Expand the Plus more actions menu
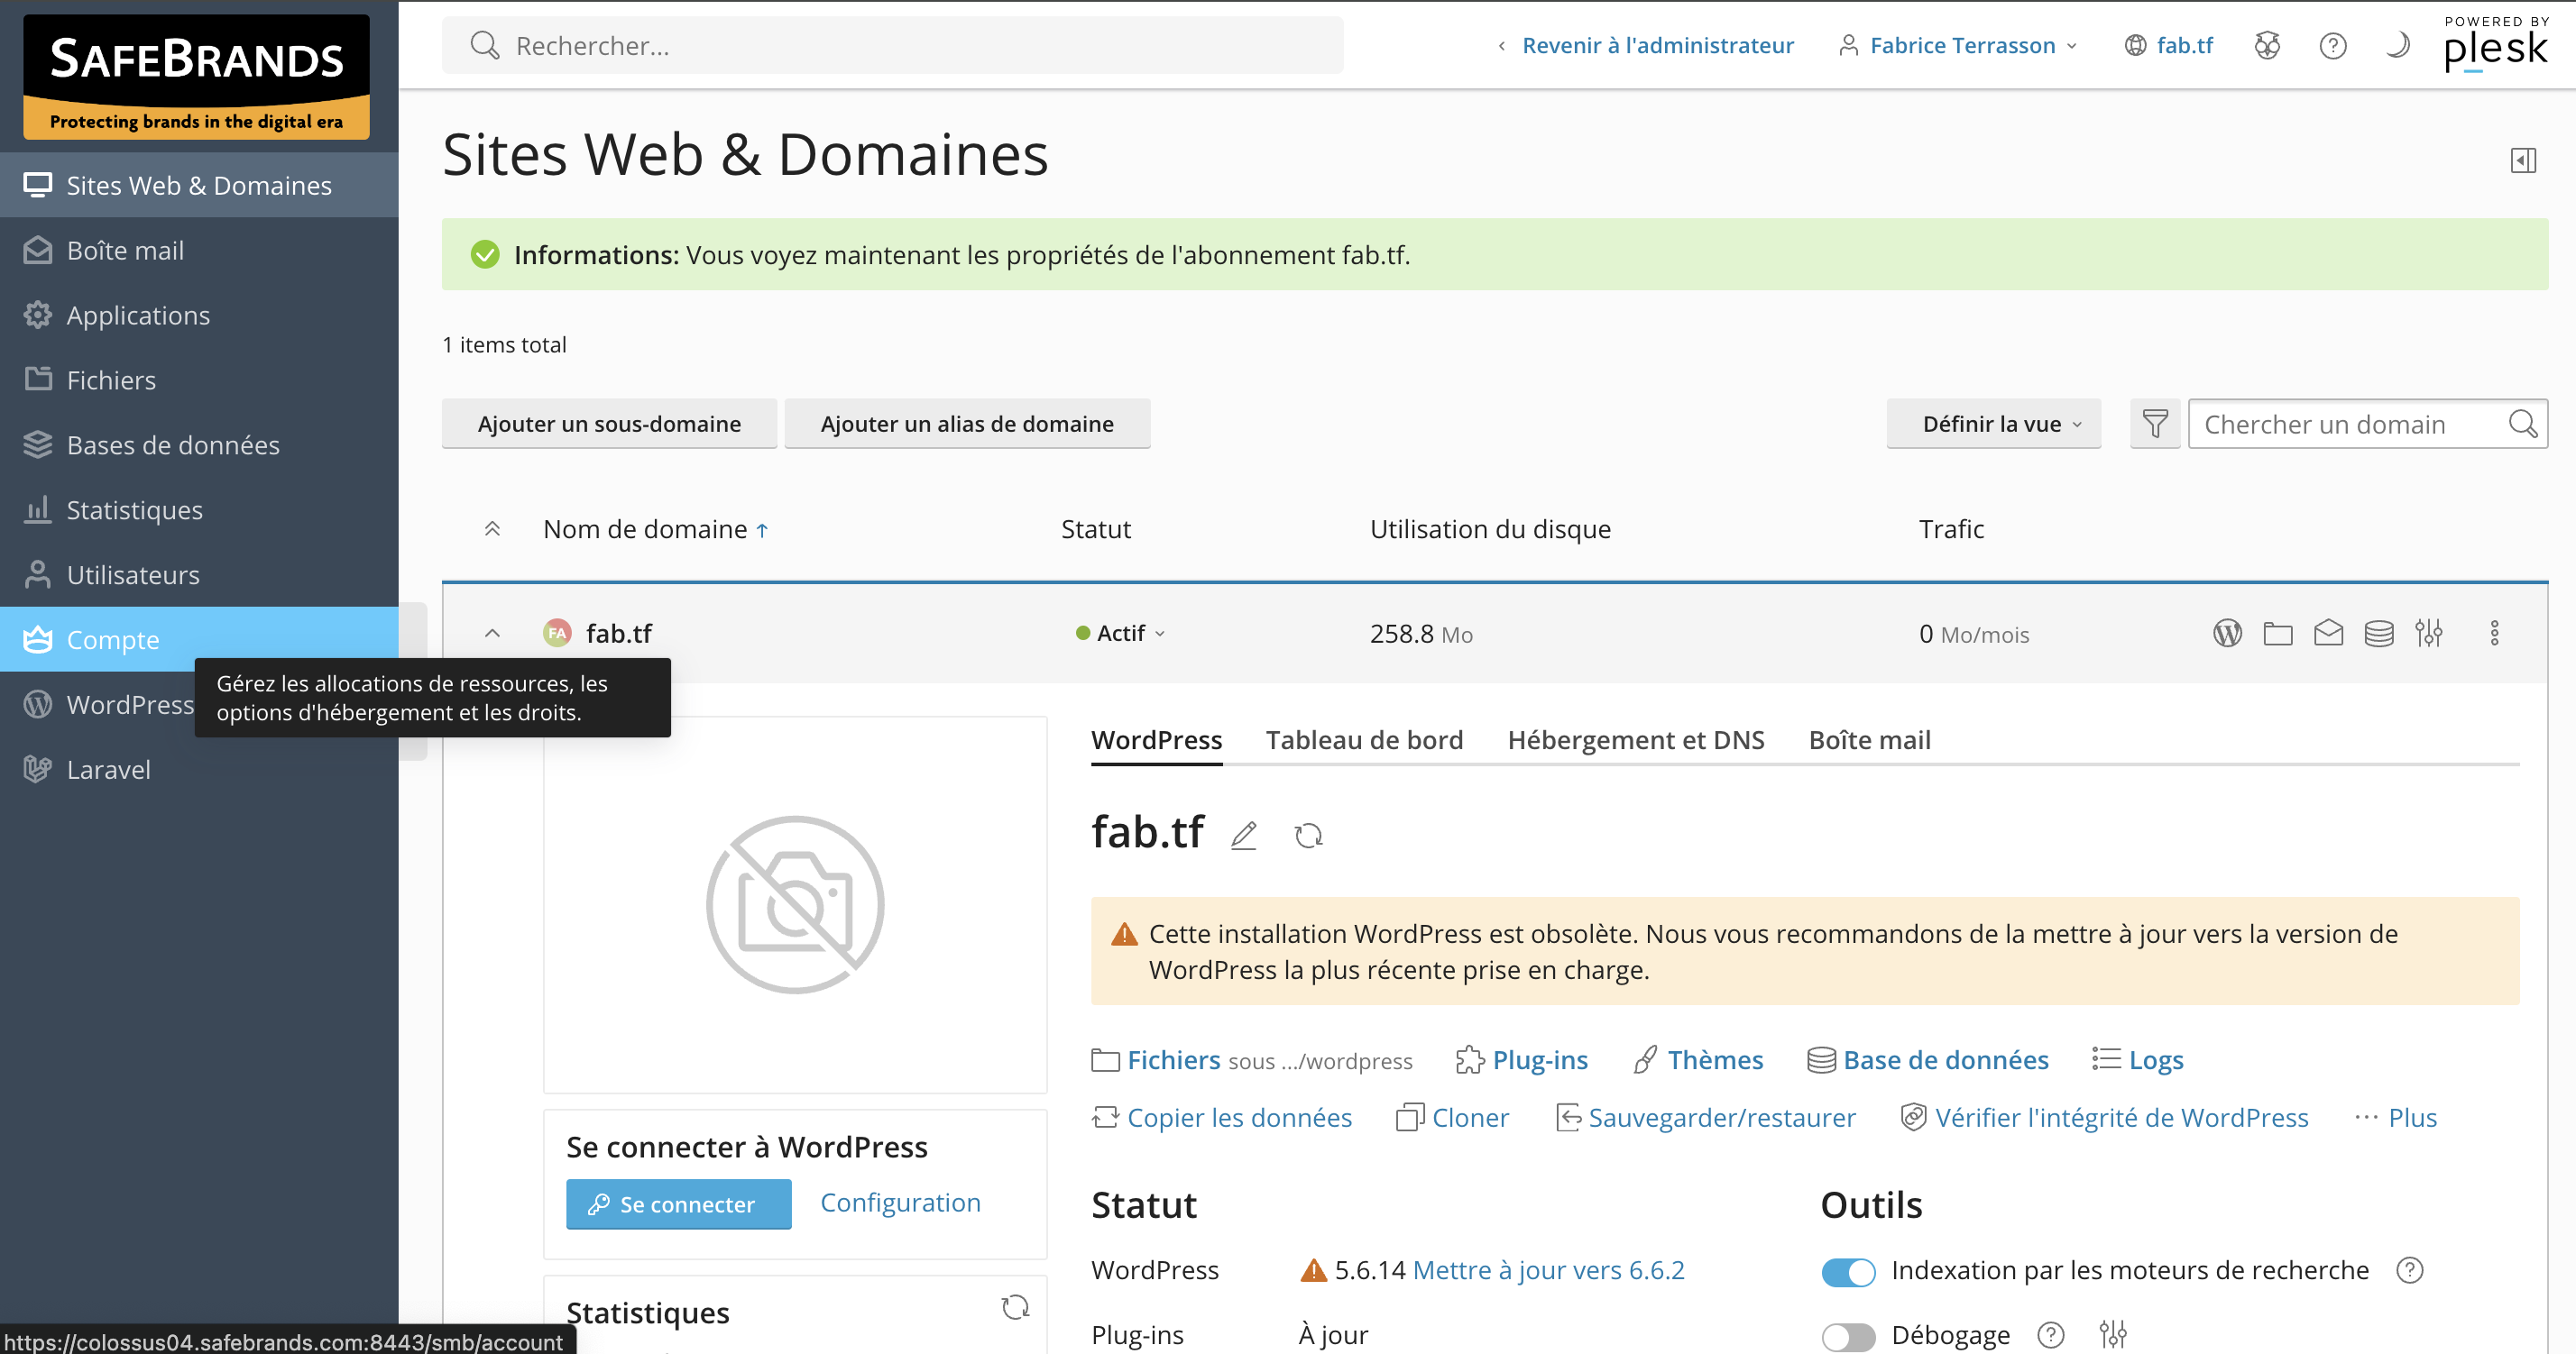The image size is (2576, 1354). coord(2396,1117)
